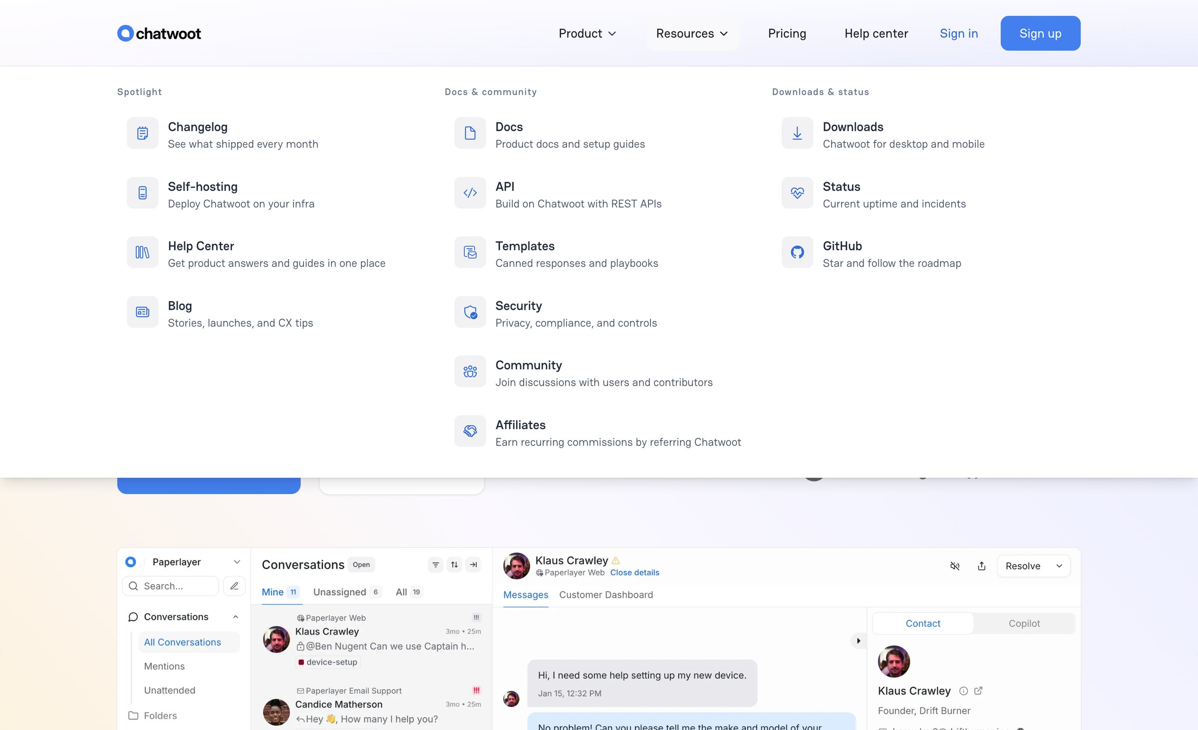Screen dimensions: 1198x730
Task: Select the Contact tab
Action: [x=923, y=623]
